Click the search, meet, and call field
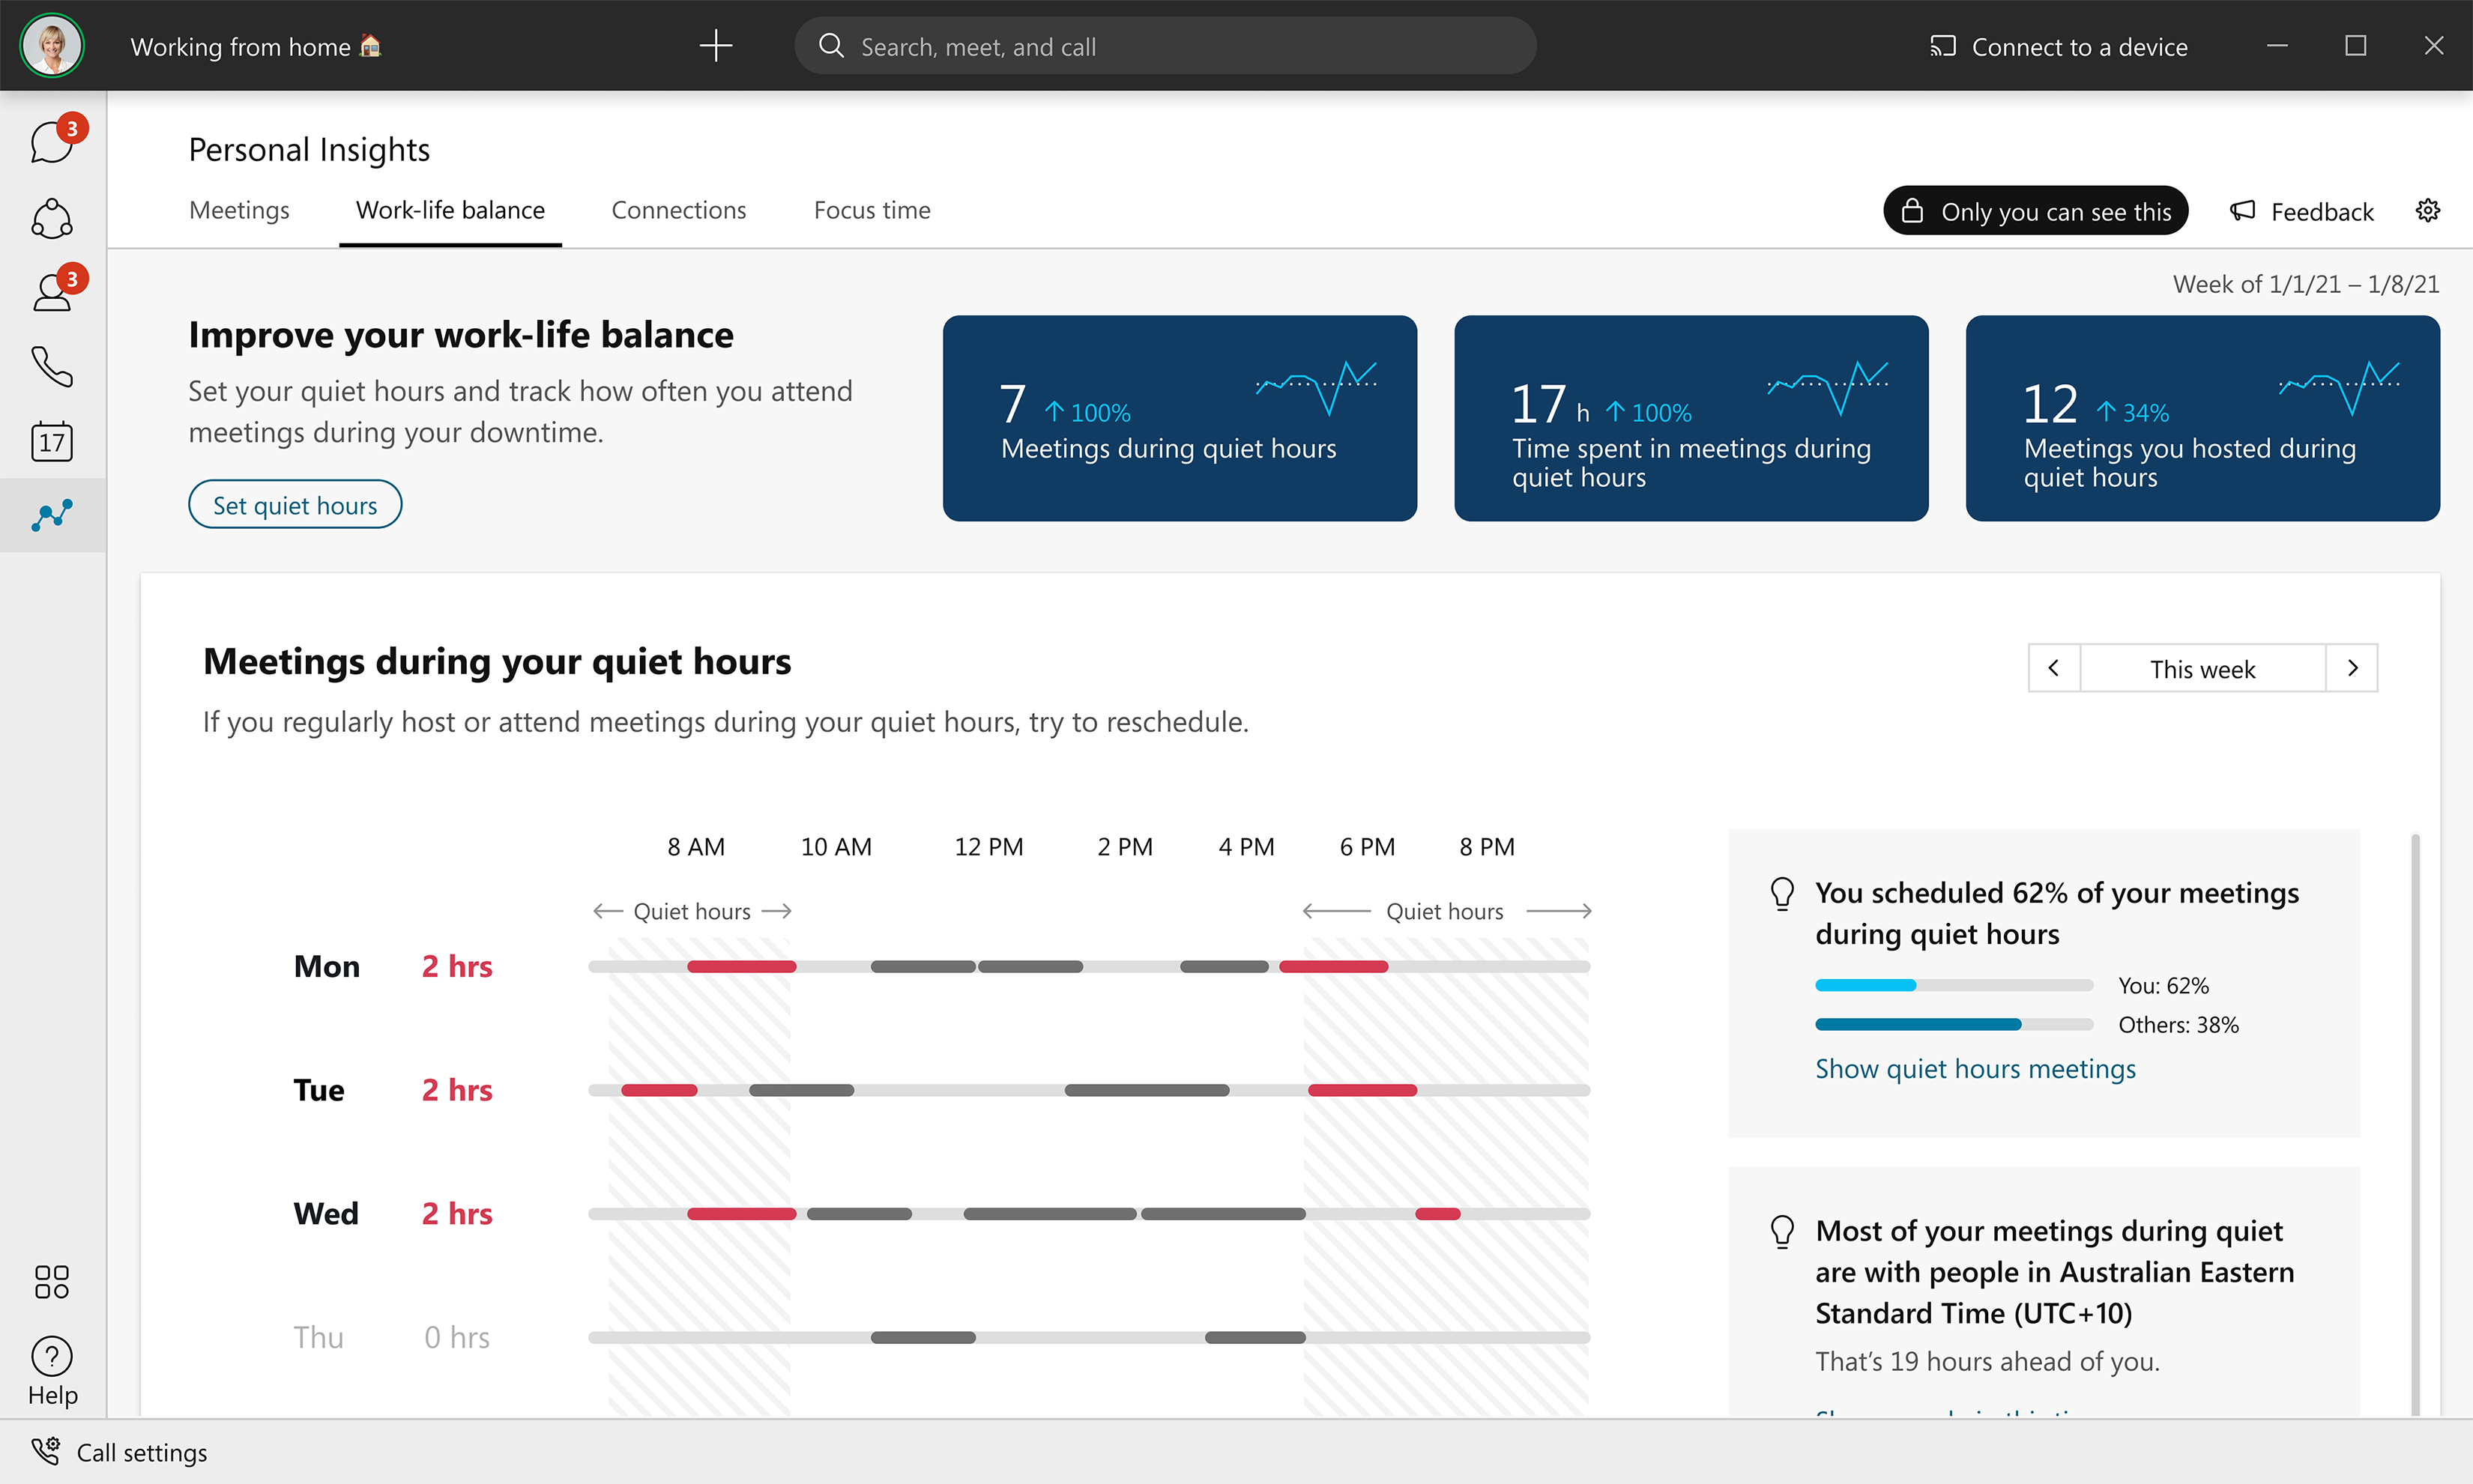 tap(1165, 46)
